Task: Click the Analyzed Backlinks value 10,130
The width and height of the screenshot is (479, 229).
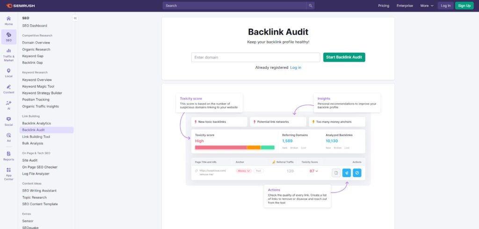Action: (332, 141)
